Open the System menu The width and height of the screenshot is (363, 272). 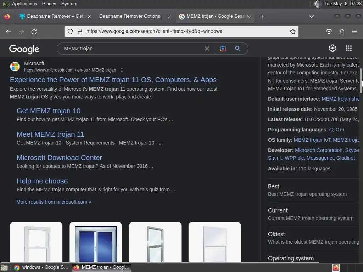[69, 4]
